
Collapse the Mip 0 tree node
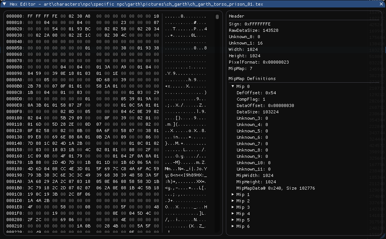coord(233,86)
